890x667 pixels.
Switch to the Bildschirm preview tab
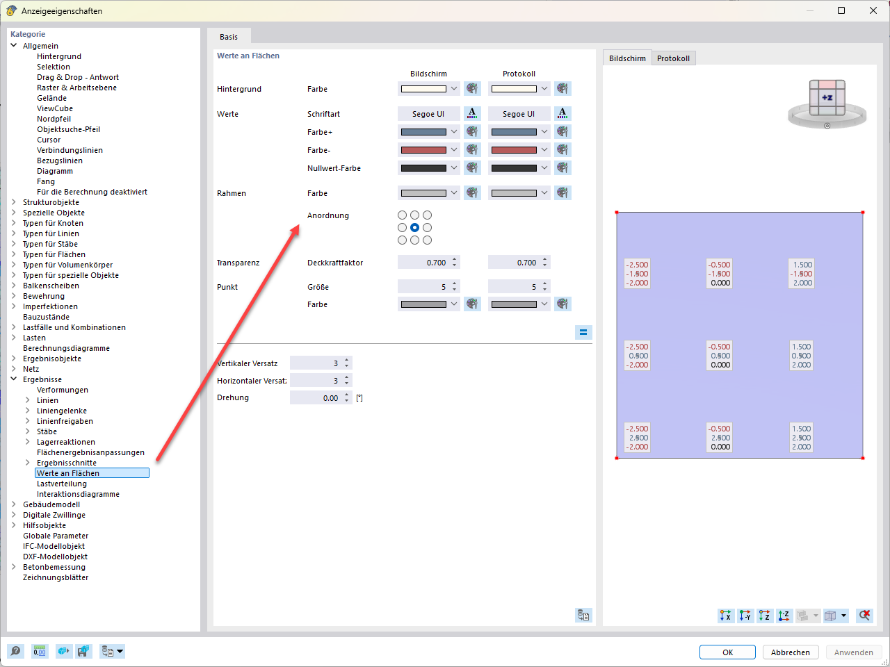coord(627,58)
